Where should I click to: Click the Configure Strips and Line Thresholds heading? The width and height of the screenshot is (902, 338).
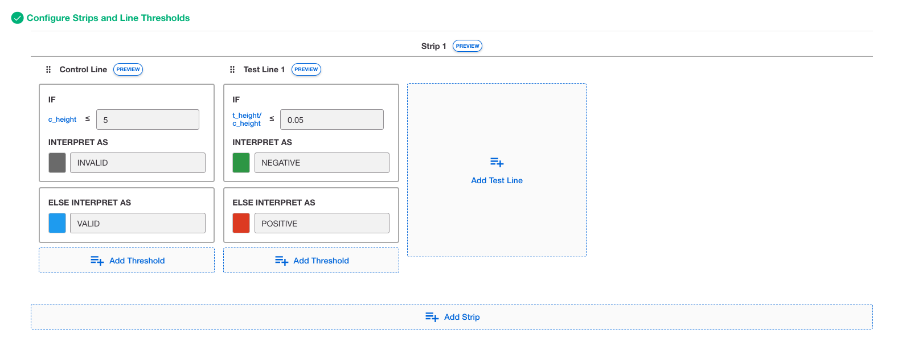tap(108, 18)
